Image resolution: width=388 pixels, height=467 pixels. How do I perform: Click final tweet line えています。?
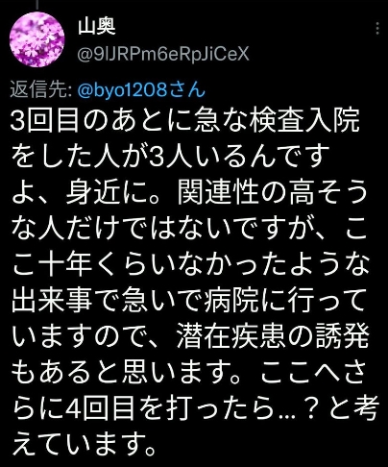click(85, 445)
